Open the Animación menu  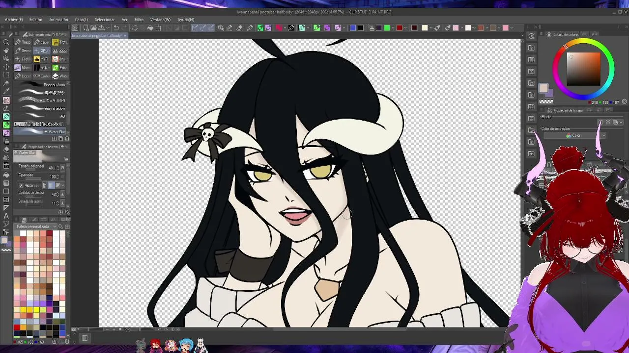pos(58,20)
